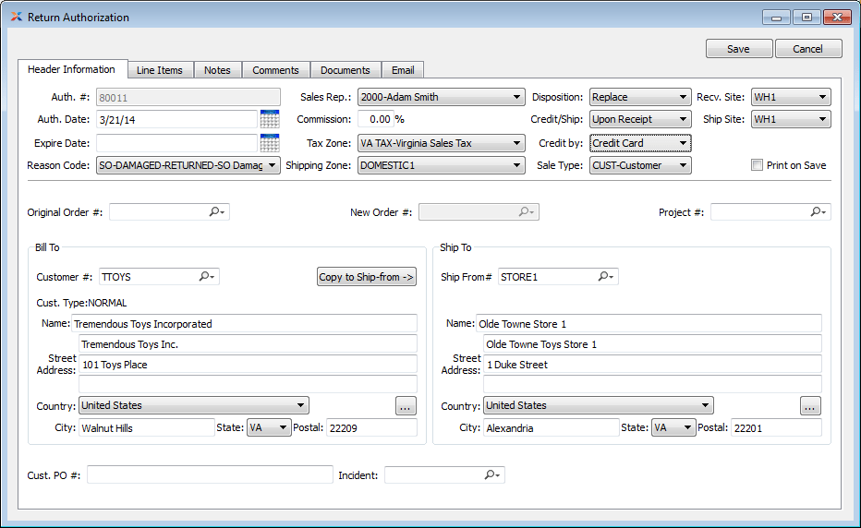Click the Bill To City Walnut Hills field
Image resolution: width=861 pixels, height=528 pixels.
click(147, 427)
